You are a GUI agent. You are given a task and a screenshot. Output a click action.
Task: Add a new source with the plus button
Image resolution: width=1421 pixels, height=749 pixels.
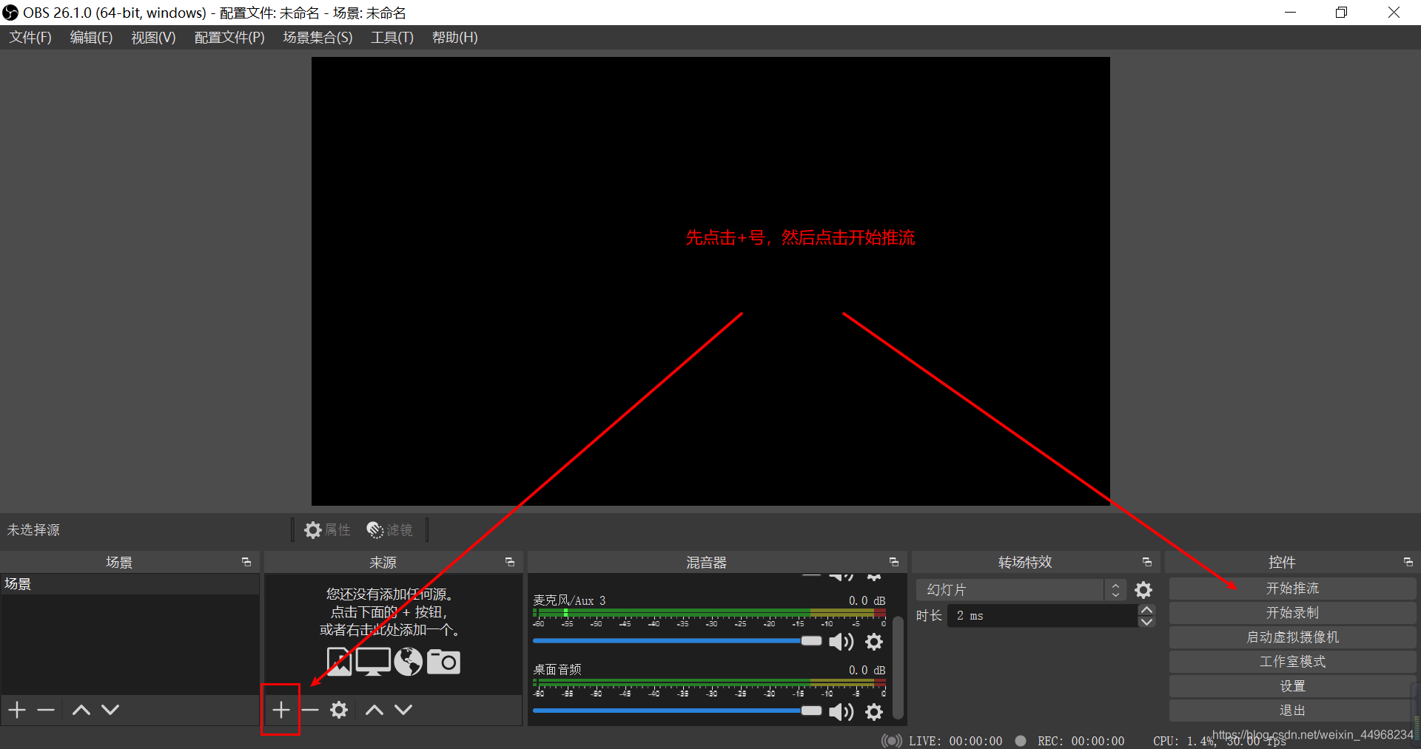pos(280,710)
